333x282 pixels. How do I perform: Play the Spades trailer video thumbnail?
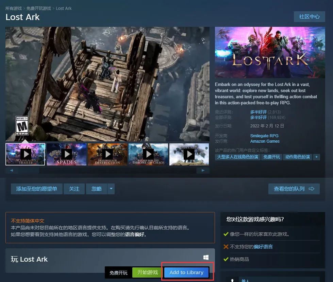[67, 154]
